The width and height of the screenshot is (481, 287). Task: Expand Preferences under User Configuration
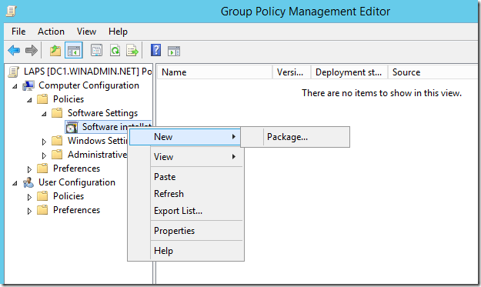click(29, 211)
